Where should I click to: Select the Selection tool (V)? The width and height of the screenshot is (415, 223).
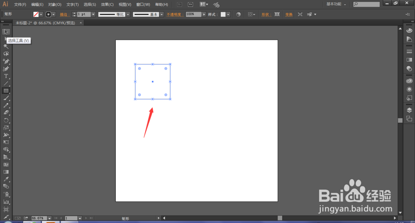pyautogui.click(x=6, y=32)
